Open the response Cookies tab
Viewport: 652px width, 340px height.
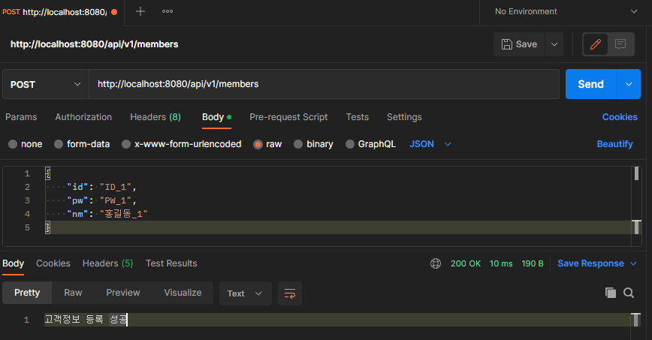[x=53, y=263]
